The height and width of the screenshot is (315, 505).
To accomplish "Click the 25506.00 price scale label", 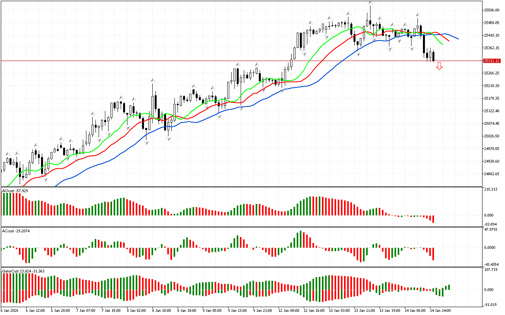I will pos(492,10).
